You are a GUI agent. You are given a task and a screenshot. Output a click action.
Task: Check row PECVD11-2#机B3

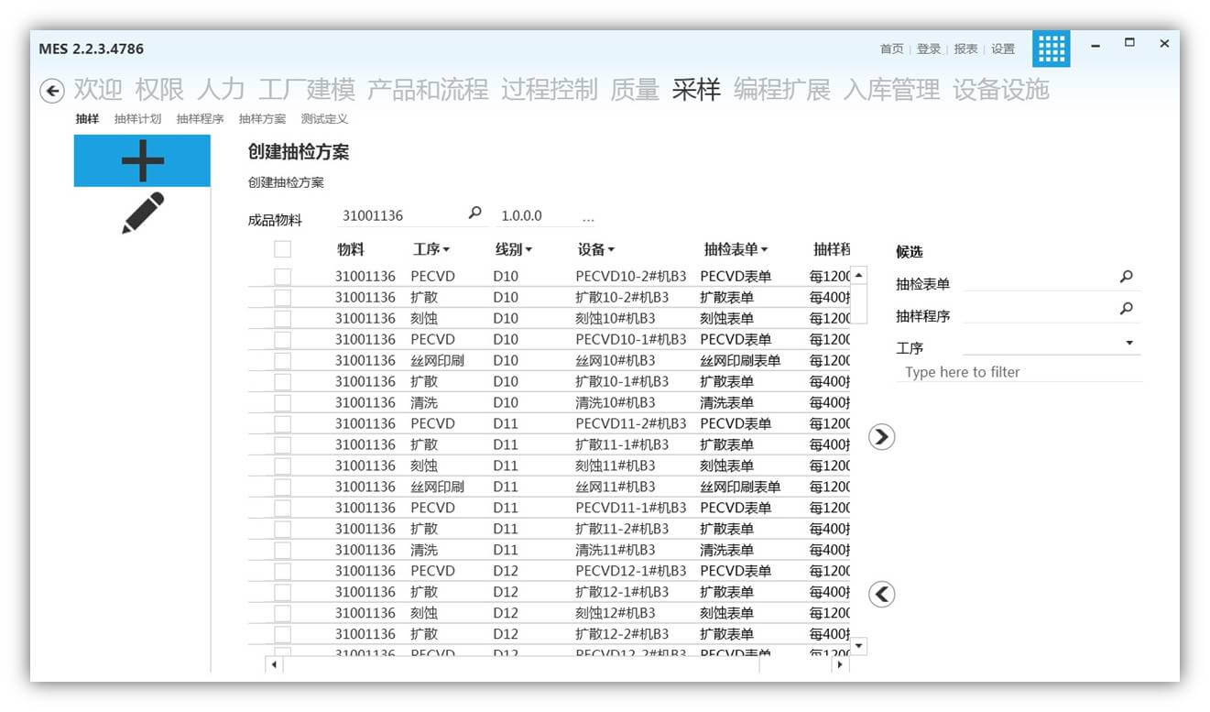pyautogui.click(x=283, y=423)
